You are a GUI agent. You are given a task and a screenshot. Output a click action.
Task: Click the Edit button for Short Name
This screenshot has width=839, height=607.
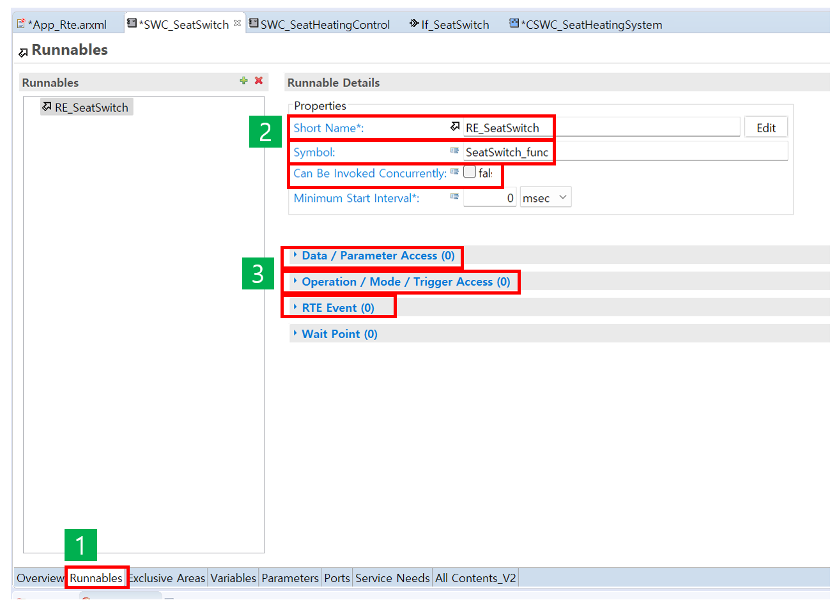click(766, 128)
